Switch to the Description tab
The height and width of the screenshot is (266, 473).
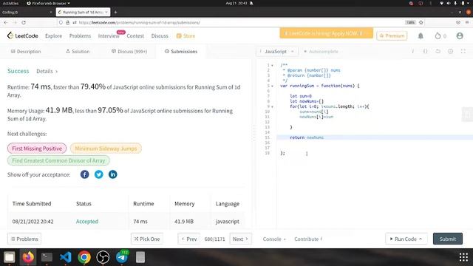(x=26, y=51)
